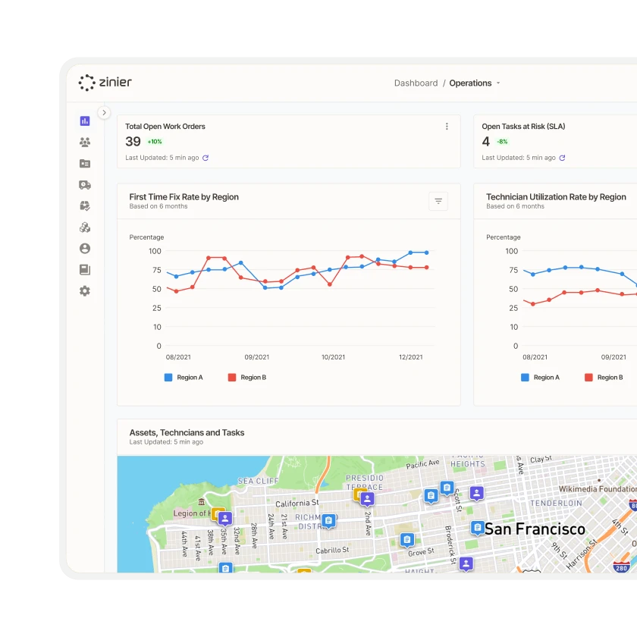Image resolution: width=637 pixels, height=637 pixels.
Task: Click the Assets, Techncians and Tasks heading
Action: (187, 432)
